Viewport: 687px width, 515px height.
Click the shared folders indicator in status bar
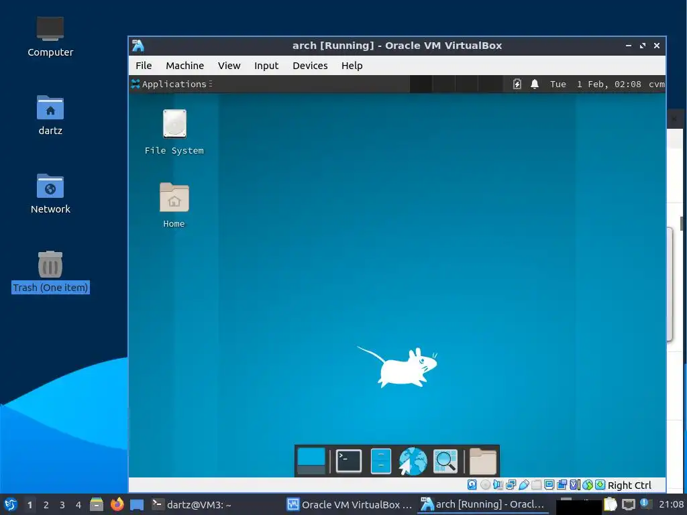click(x=536, y=485)
